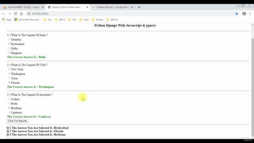
Task: Click the green text Correct Answer Is Delhi
Action: click(x=26, y=57)
